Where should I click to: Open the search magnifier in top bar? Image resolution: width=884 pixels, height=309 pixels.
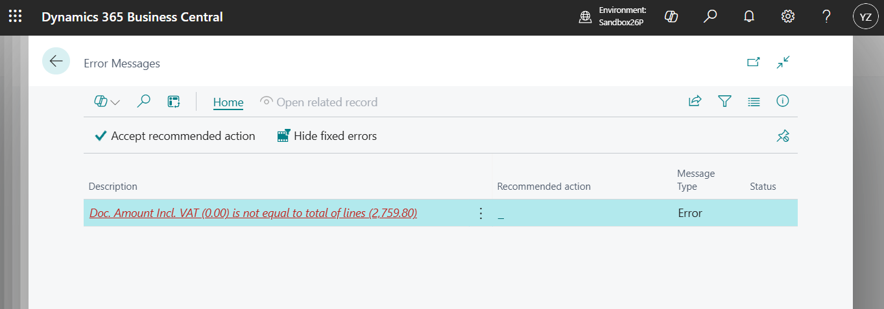tap(710, 17)
